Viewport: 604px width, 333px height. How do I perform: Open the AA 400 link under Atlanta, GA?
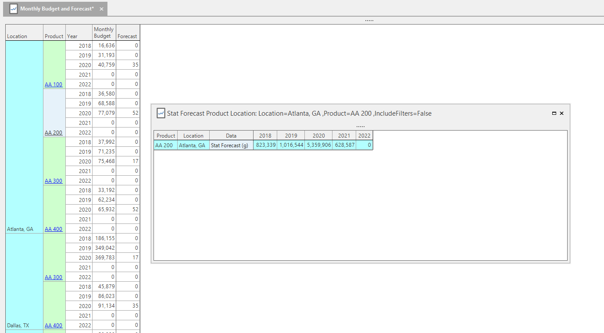click(x=54, y=229)
